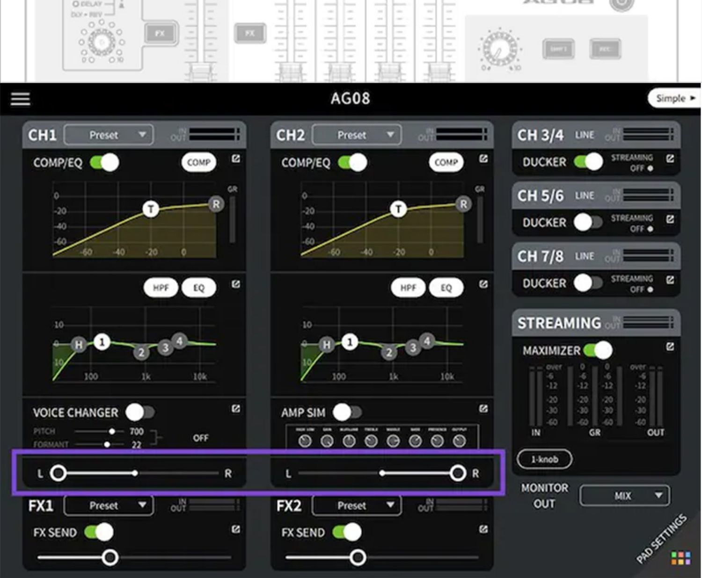Open FX1 detail pop-out icon
This screenshot has width=702, height=578.
236,529
